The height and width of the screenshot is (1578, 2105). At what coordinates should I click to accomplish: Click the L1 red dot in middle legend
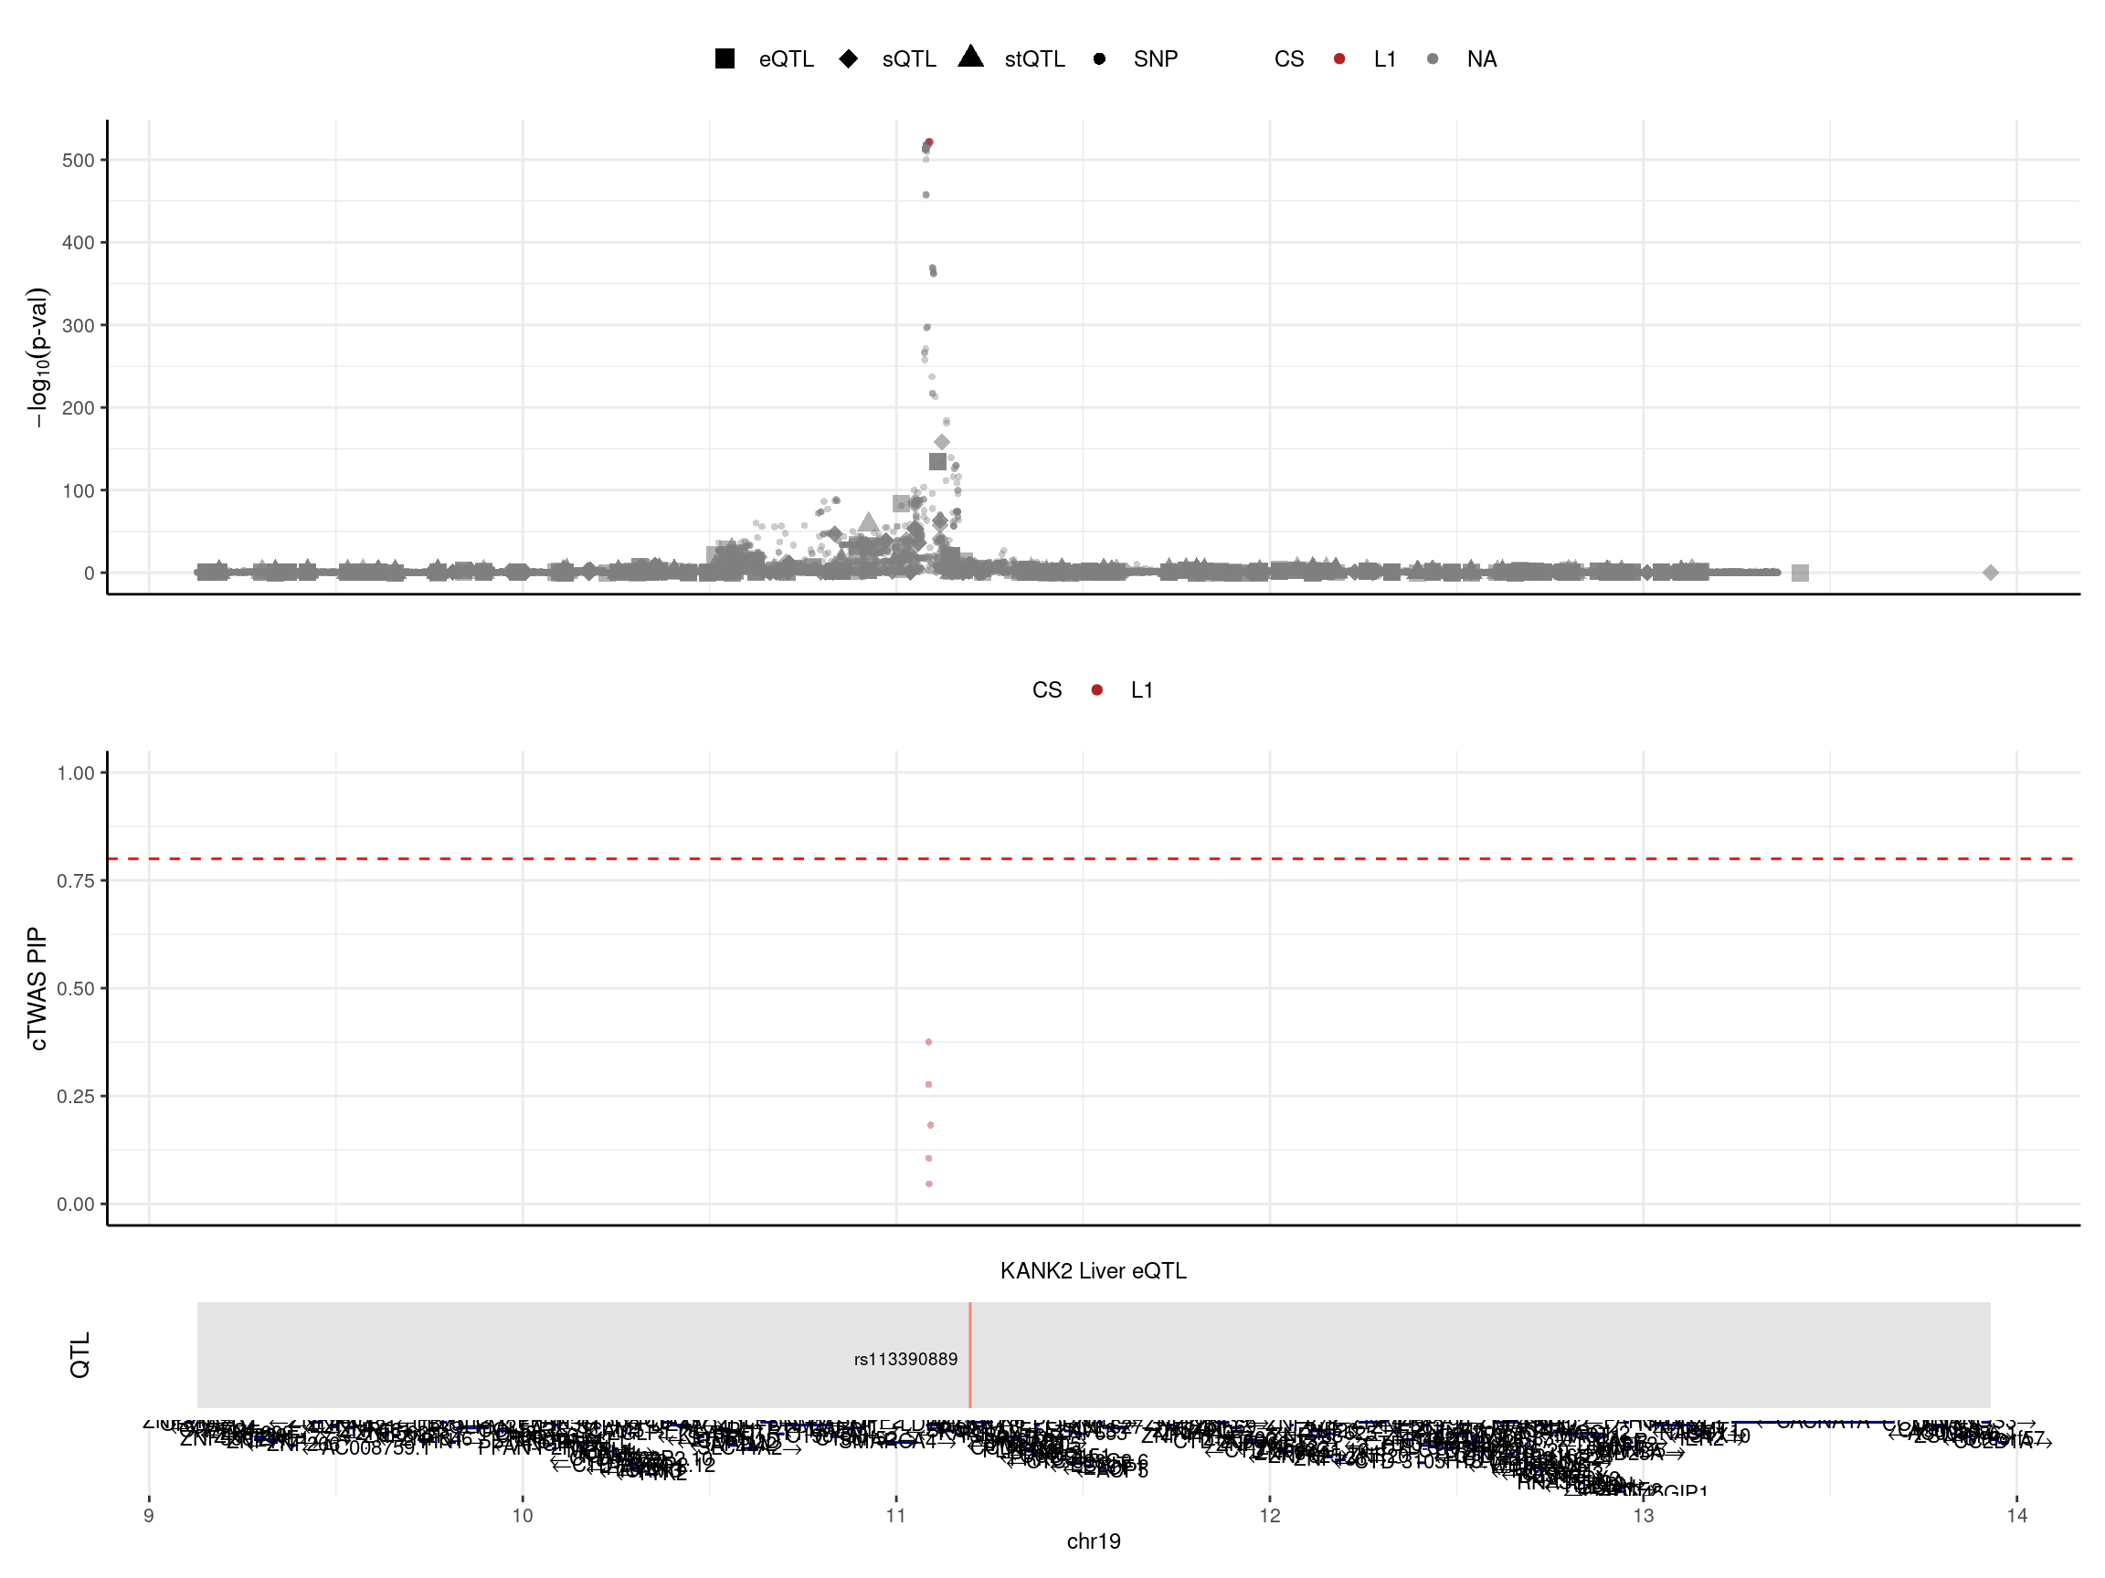coord(1097,690)
